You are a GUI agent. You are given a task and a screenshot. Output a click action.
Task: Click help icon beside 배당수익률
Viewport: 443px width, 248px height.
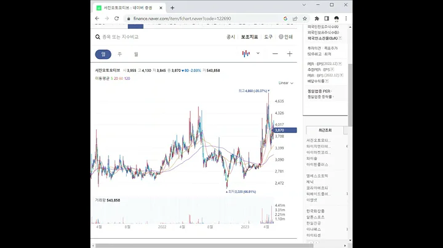click(327, 81)
